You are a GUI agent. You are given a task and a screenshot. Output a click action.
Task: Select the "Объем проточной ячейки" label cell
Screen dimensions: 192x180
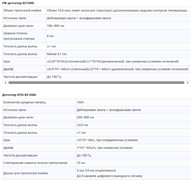click(x=22, y=10)
